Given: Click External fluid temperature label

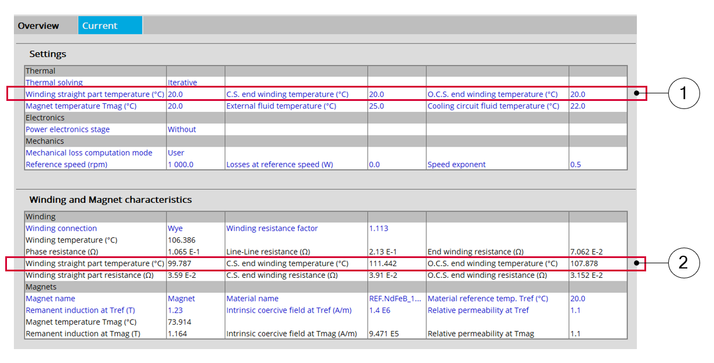Looking at the screenshot, I should (x=281, y=106).
